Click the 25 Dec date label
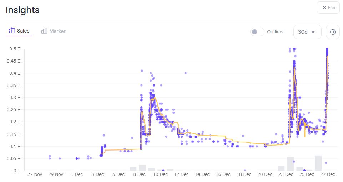 pyautogui.click(x=307, y=174)
